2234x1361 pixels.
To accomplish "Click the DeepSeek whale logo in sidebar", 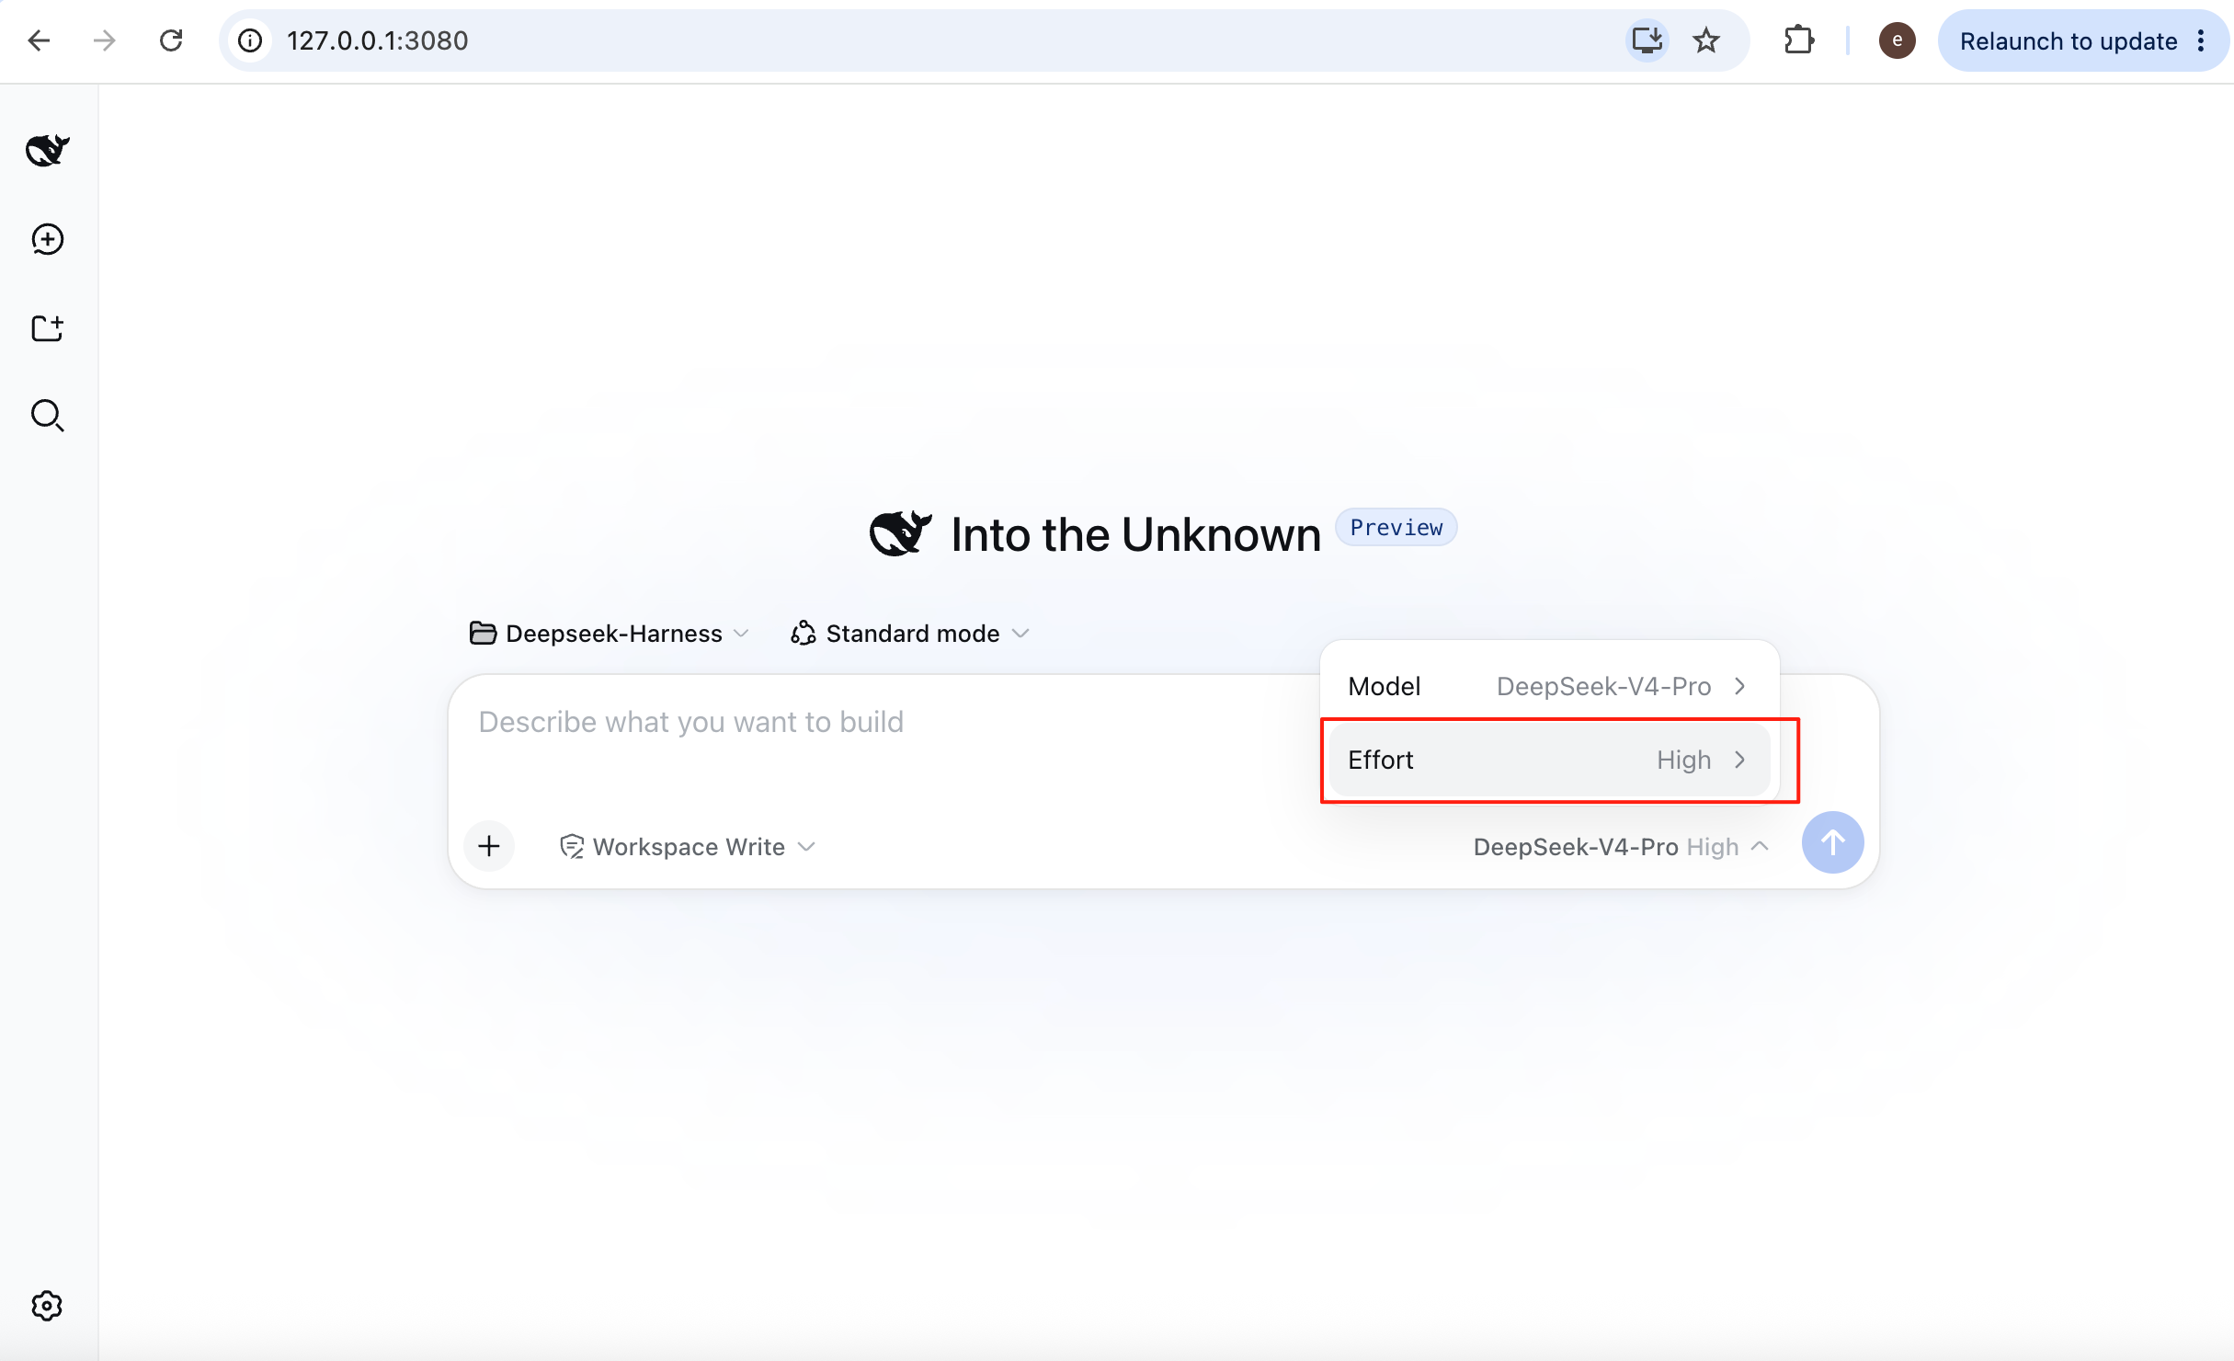I will (47, 150).
